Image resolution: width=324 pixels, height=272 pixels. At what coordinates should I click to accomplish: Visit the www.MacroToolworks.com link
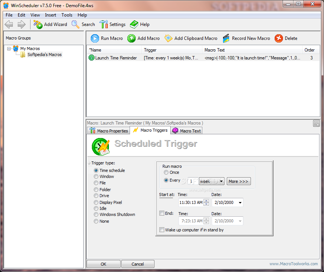click(293, 264)
